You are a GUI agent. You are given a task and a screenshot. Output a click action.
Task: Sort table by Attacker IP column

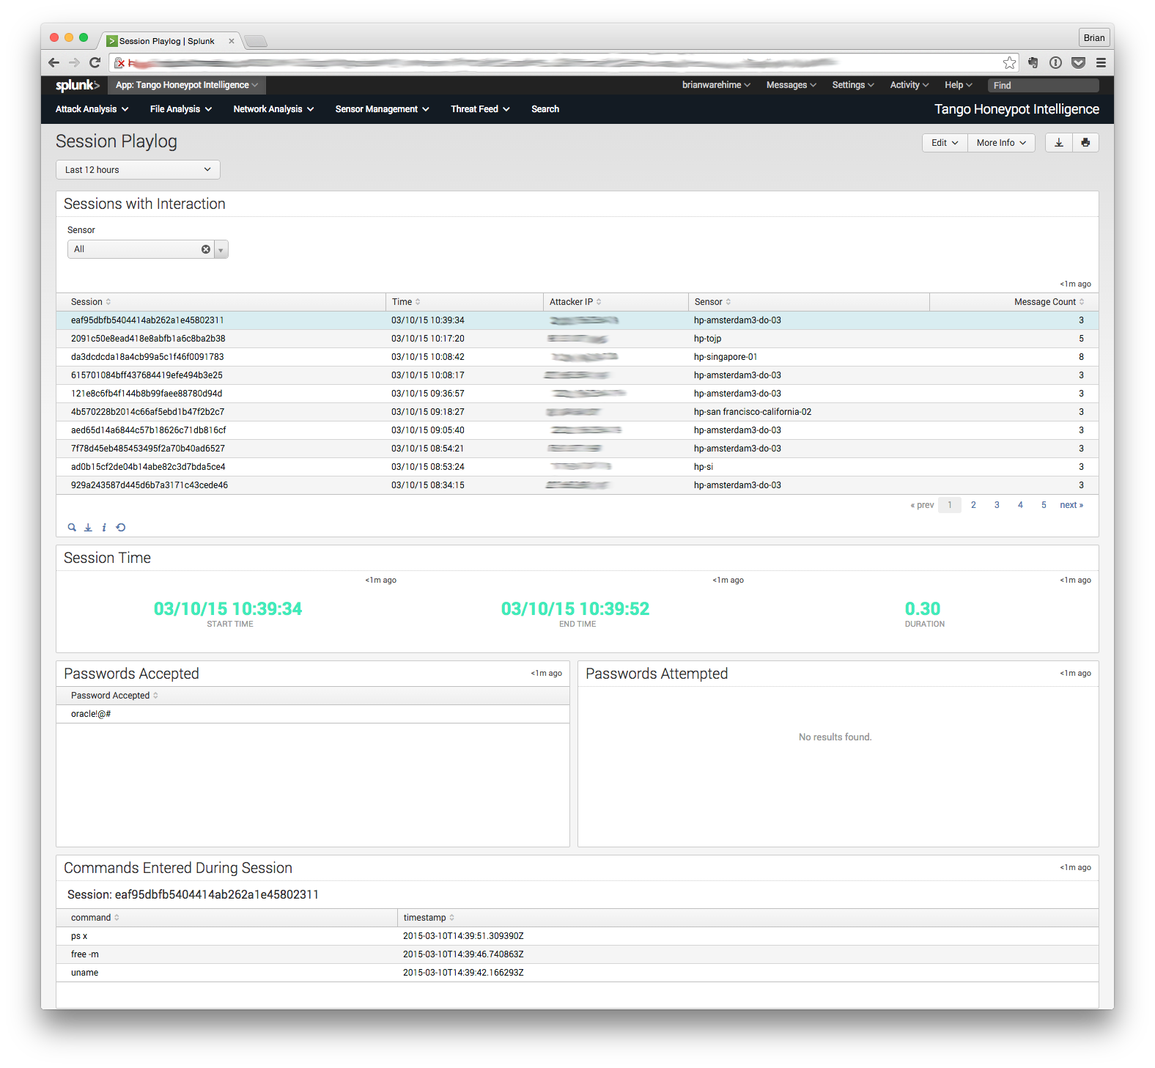[x=575, y=302]
